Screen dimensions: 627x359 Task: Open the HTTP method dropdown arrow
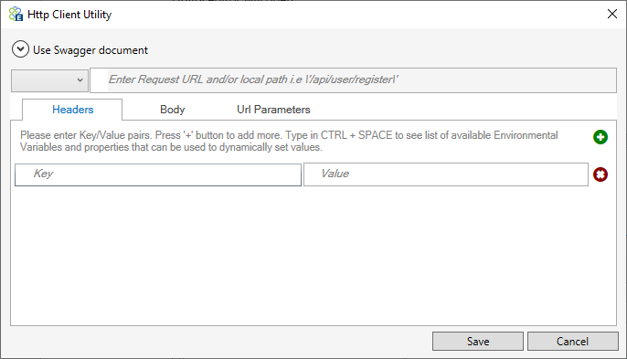pos(80,80)
